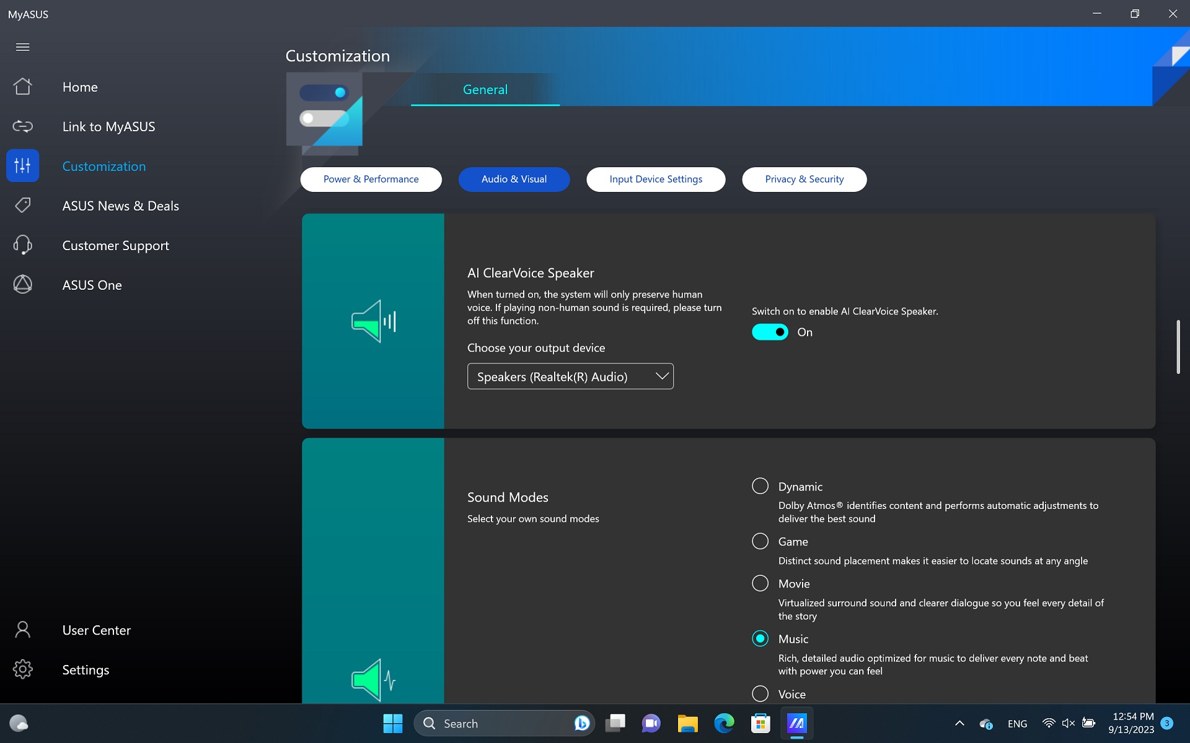
Task: Select Customization in the sidebar
Action: 104,167
